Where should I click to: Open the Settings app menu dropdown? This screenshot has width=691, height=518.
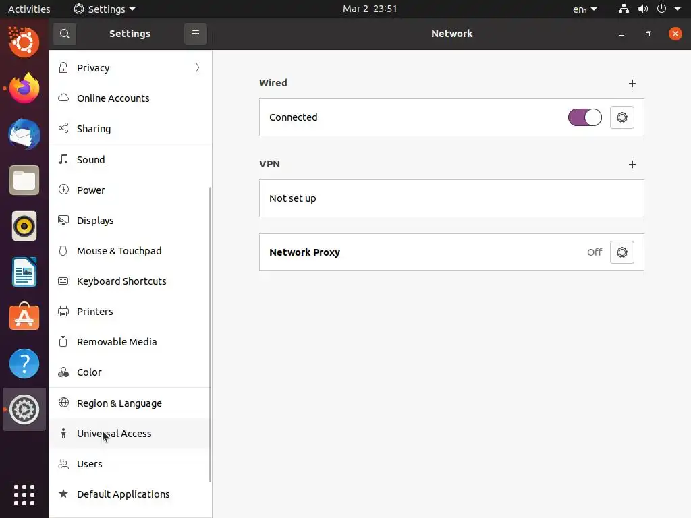coord(105,9)
